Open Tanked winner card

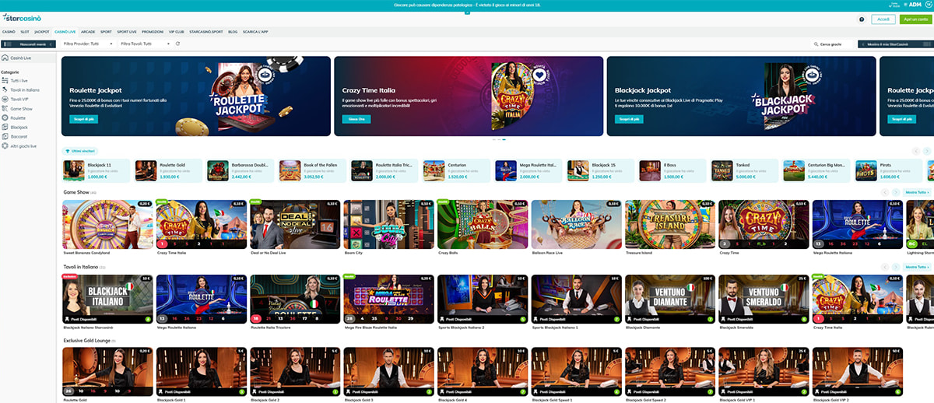pos(743,171)
